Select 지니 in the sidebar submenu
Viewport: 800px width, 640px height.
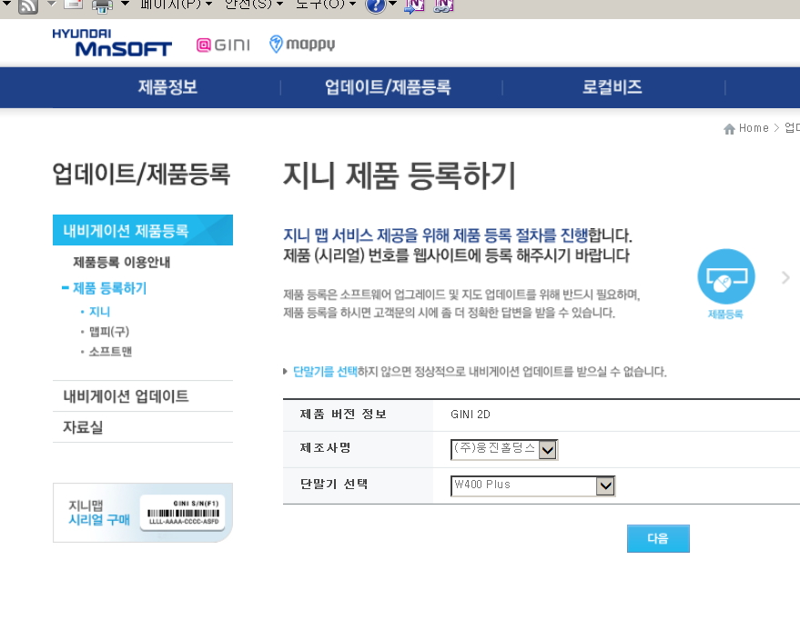(x=99, y=311)
